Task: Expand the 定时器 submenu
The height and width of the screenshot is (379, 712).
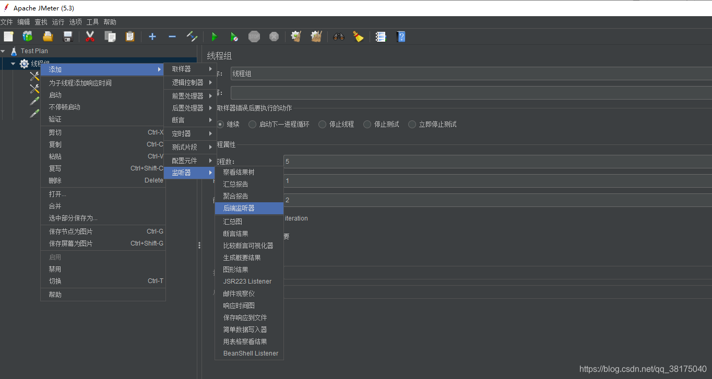Action: (191, 133)
